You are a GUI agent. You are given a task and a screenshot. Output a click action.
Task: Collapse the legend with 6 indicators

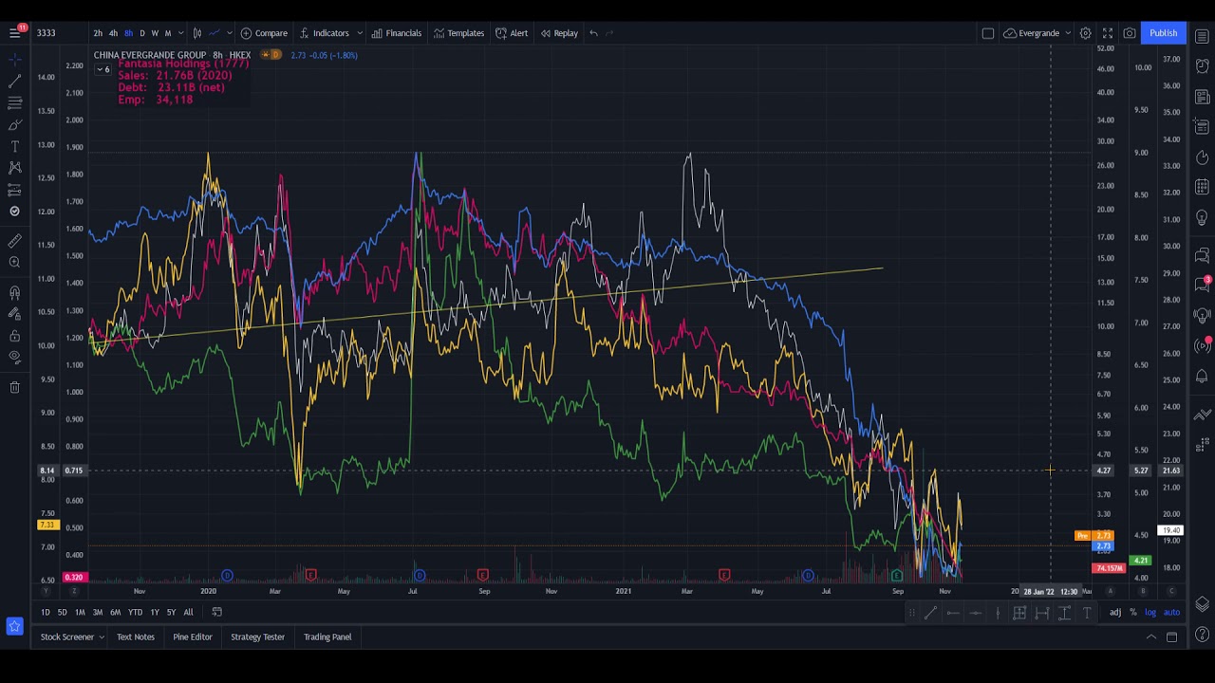[103, 69]
